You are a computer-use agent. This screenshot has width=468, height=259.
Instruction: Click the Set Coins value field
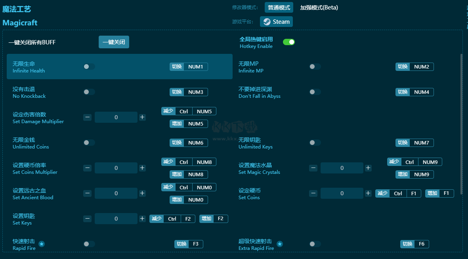(x=342, y=193)
